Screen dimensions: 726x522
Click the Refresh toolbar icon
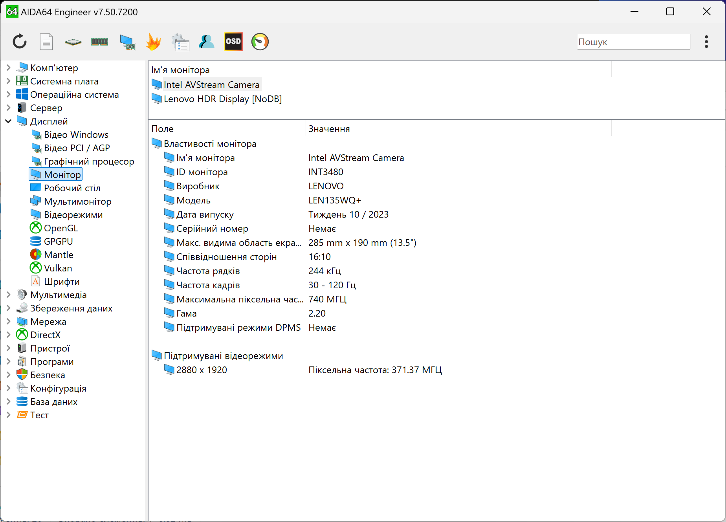[x=20, y=42]
